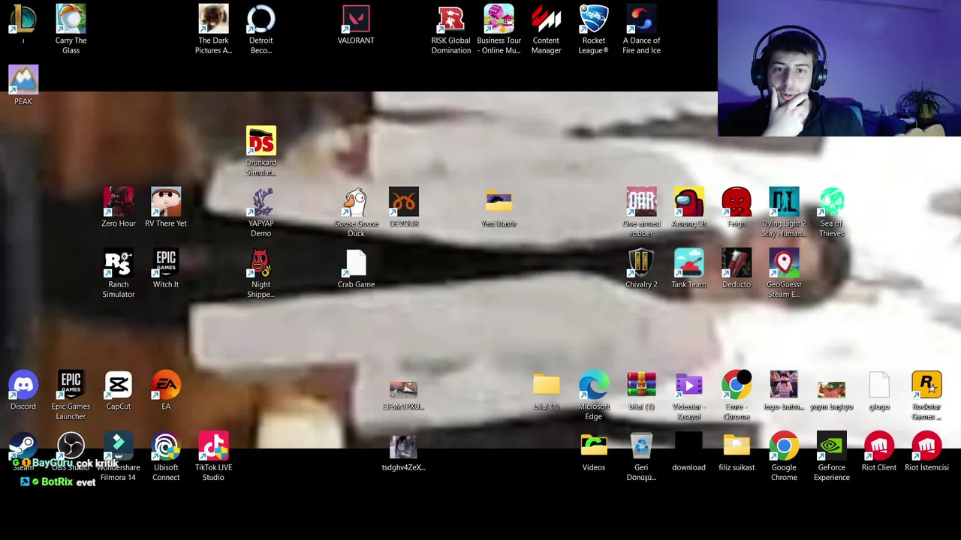The image size is (961, 540).
Task: Open the Chivalry 2 icon
Action: click(x=641, y=268)
